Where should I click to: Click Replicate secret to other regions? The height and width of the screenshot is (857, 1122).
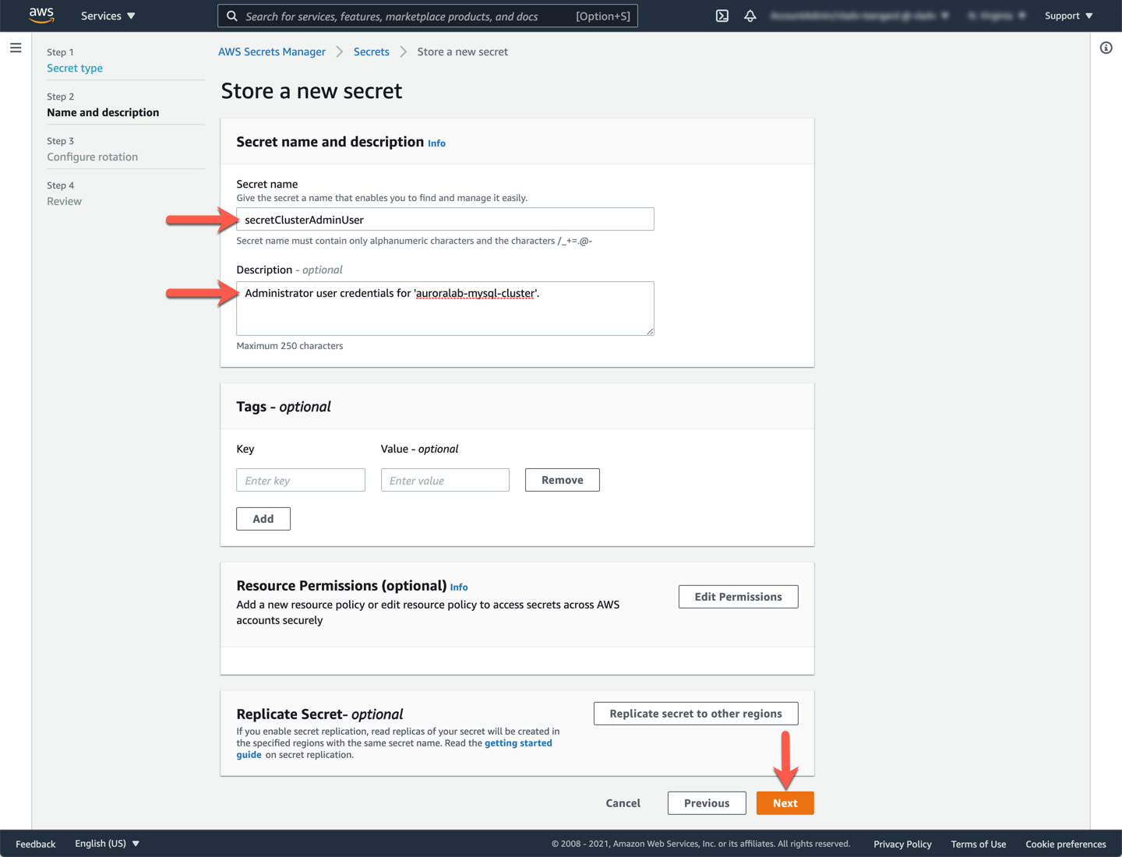click(695, 714)
